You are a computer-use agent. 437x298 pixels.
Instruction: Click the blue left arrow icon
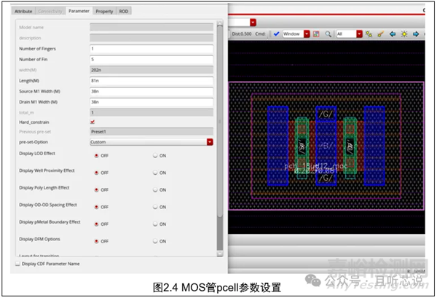pos(393,34)
